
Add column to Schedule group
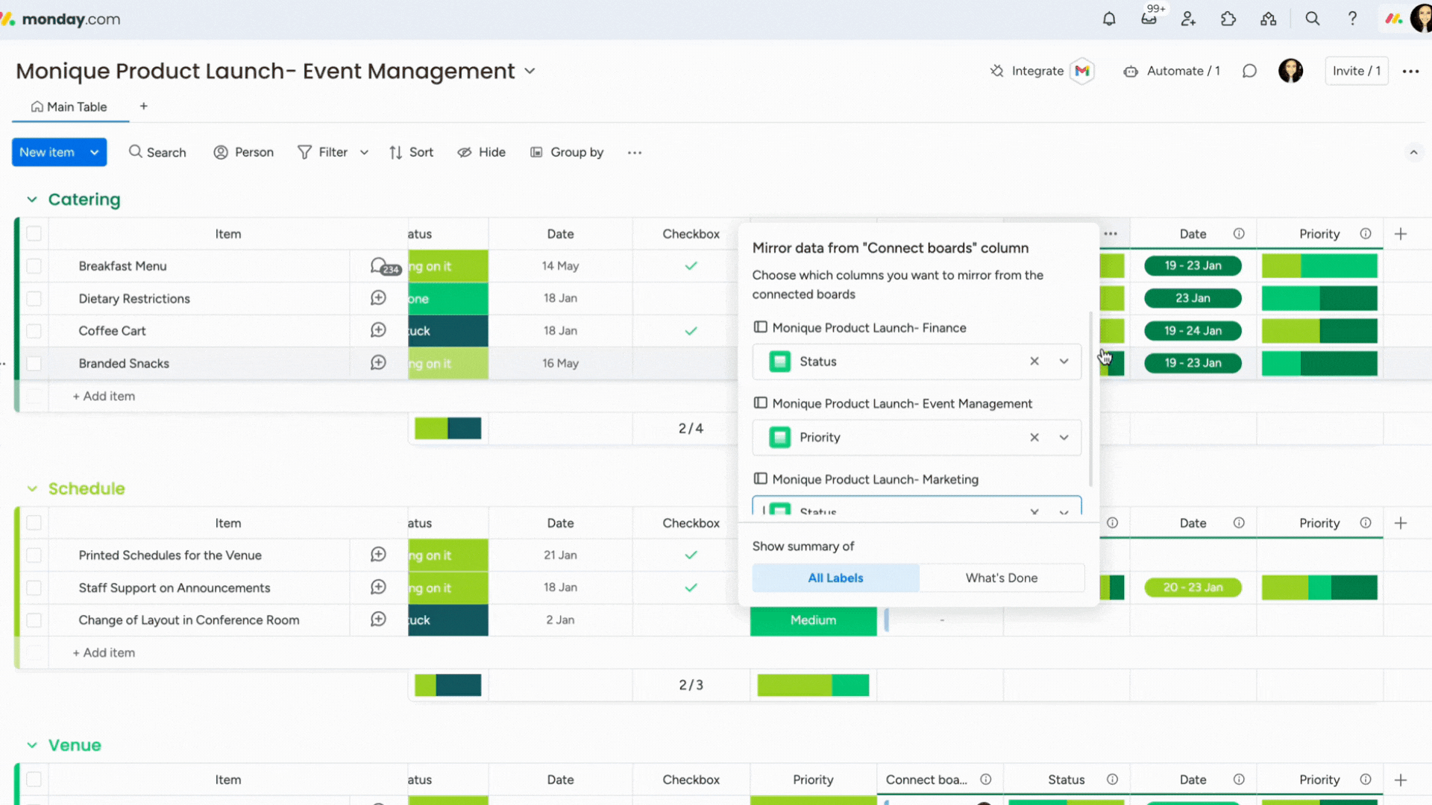pos(1401,523)
